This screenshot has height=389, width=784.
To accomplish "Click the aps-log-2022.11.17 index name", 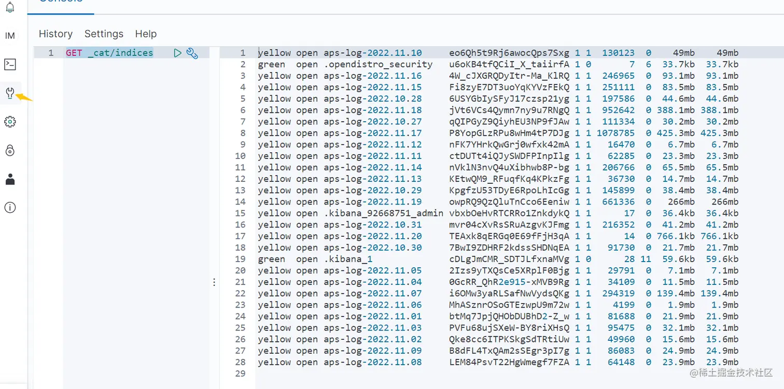I will click(373, 133).
